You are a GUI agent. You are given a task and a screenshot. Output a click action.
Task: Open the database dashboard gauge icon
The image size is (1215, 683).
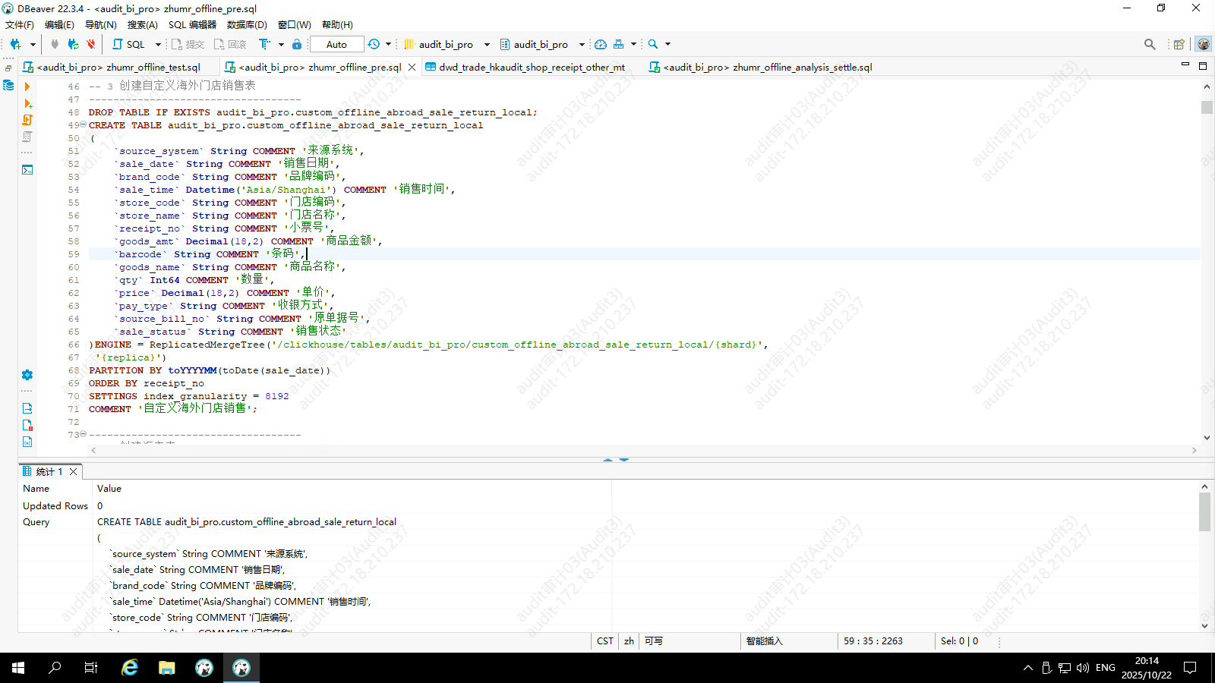coord(601,44)
